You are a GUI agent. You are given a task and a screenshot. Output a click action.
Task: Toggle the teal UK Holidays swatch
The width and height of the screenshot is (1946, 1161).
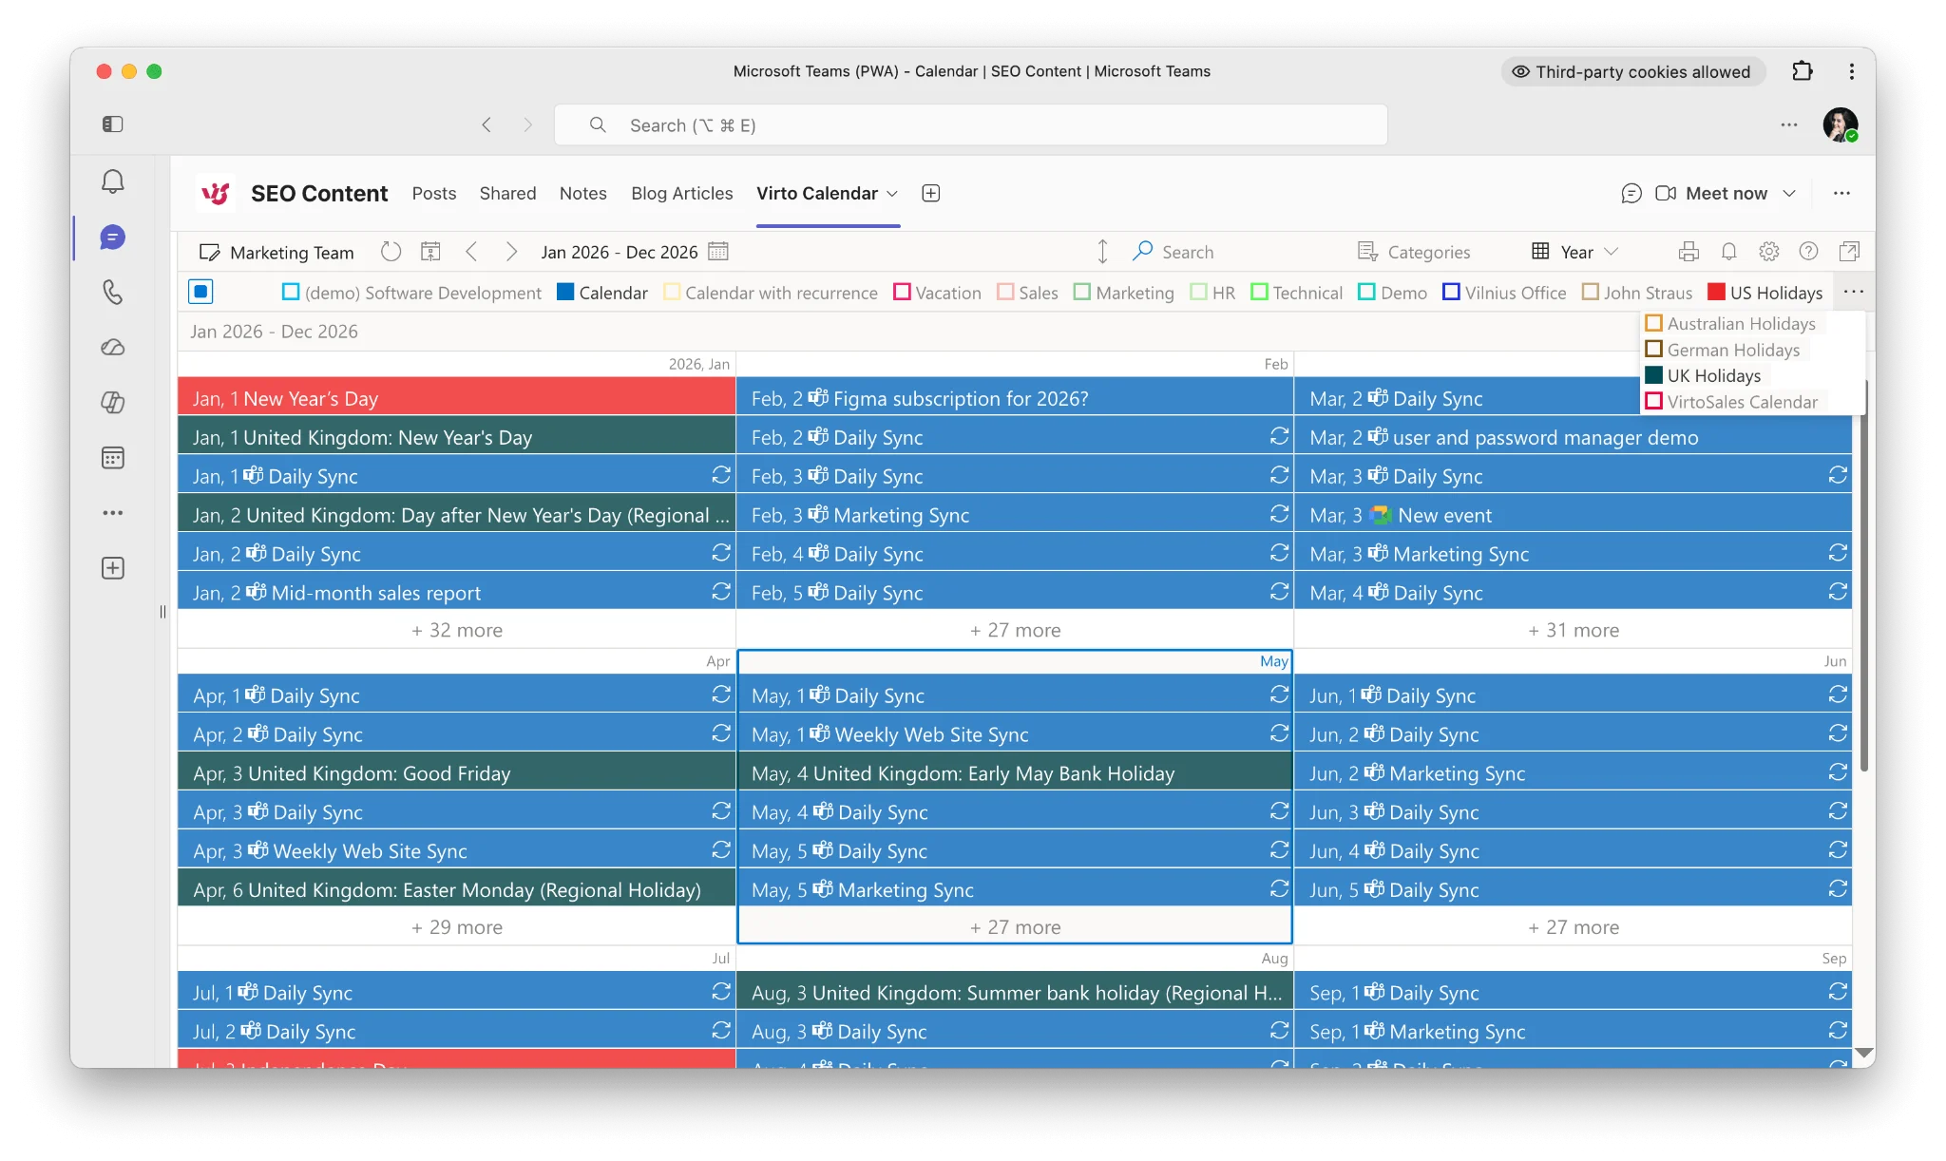point(1654,375)
